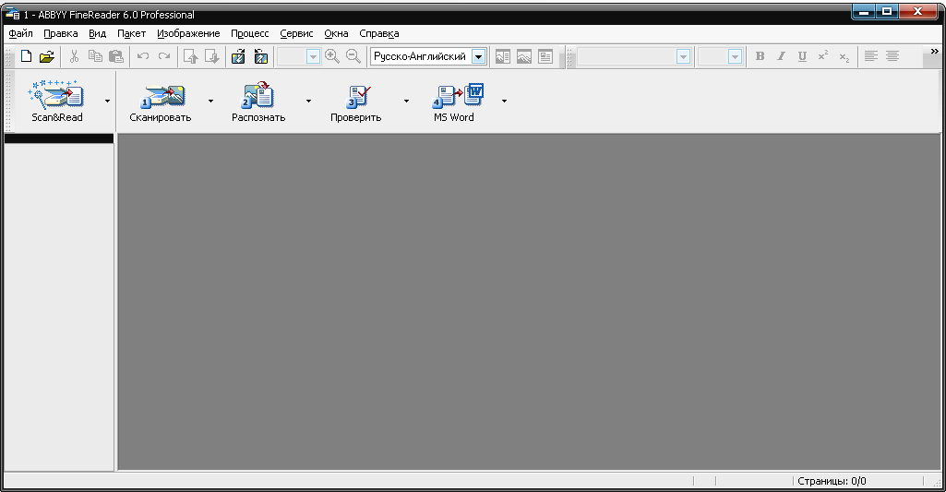The width and height of the screenshot is (946, 492).
Task: Align text center
Action: click(x=892, y=56)
